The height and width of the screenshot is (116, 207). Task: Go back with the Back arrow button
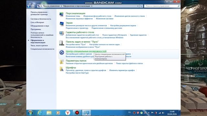point(28,6)
